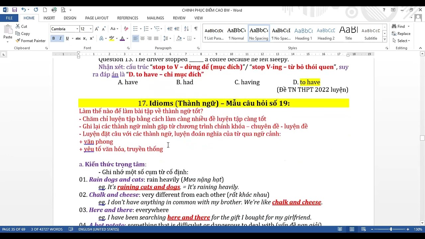Open the Cambria font name dropdown
The image size is (425, 239).
[x=77, y=29]
